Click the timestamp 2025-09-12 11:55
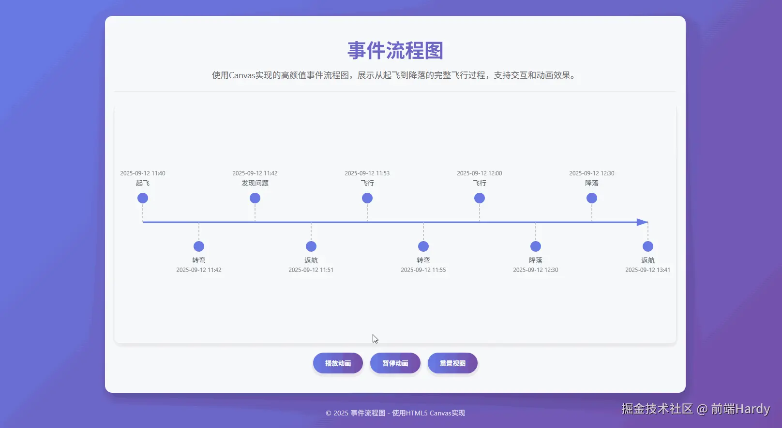The width and height of the screenshot is (782, 428). [x=423, y=270]
